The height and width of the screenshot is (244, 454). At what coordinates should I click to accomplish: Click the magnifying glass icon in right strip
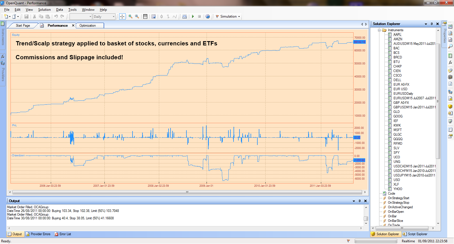(x=450, y=46)
